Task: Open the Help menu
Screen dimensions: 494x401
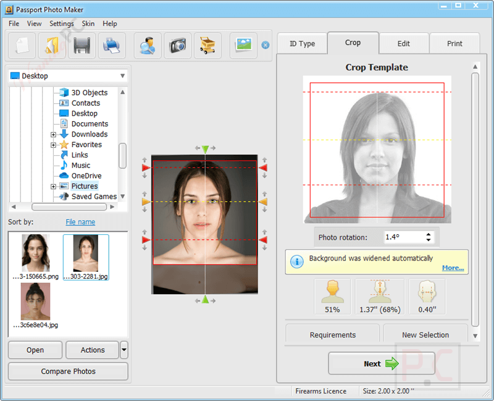Action: [110, 23]
